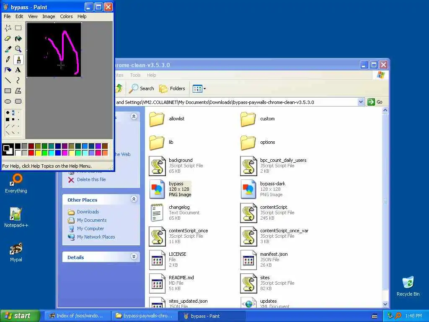Open the Notepad++ desktop shortcut
429x322 pixels.
[x=16, y=218]
